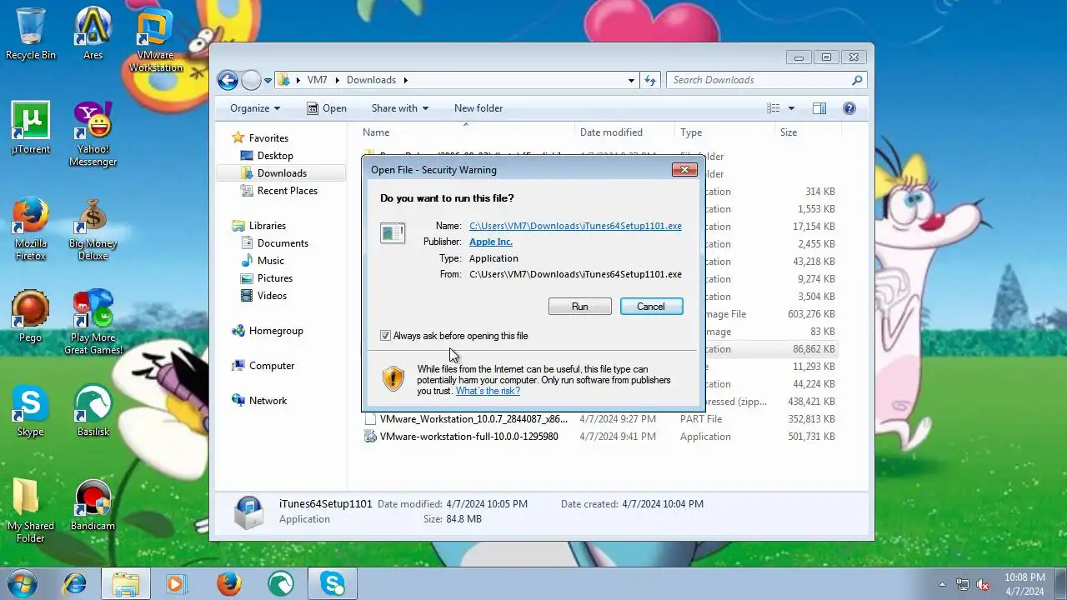Switch to Skype taskbar button
1067x600 pixels.
pyautogui.click(x=333, y=583)
